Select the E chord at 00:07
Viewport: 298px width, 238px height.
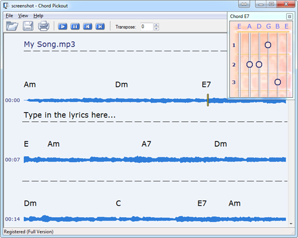pyautogui.click(x=26, y=144)
